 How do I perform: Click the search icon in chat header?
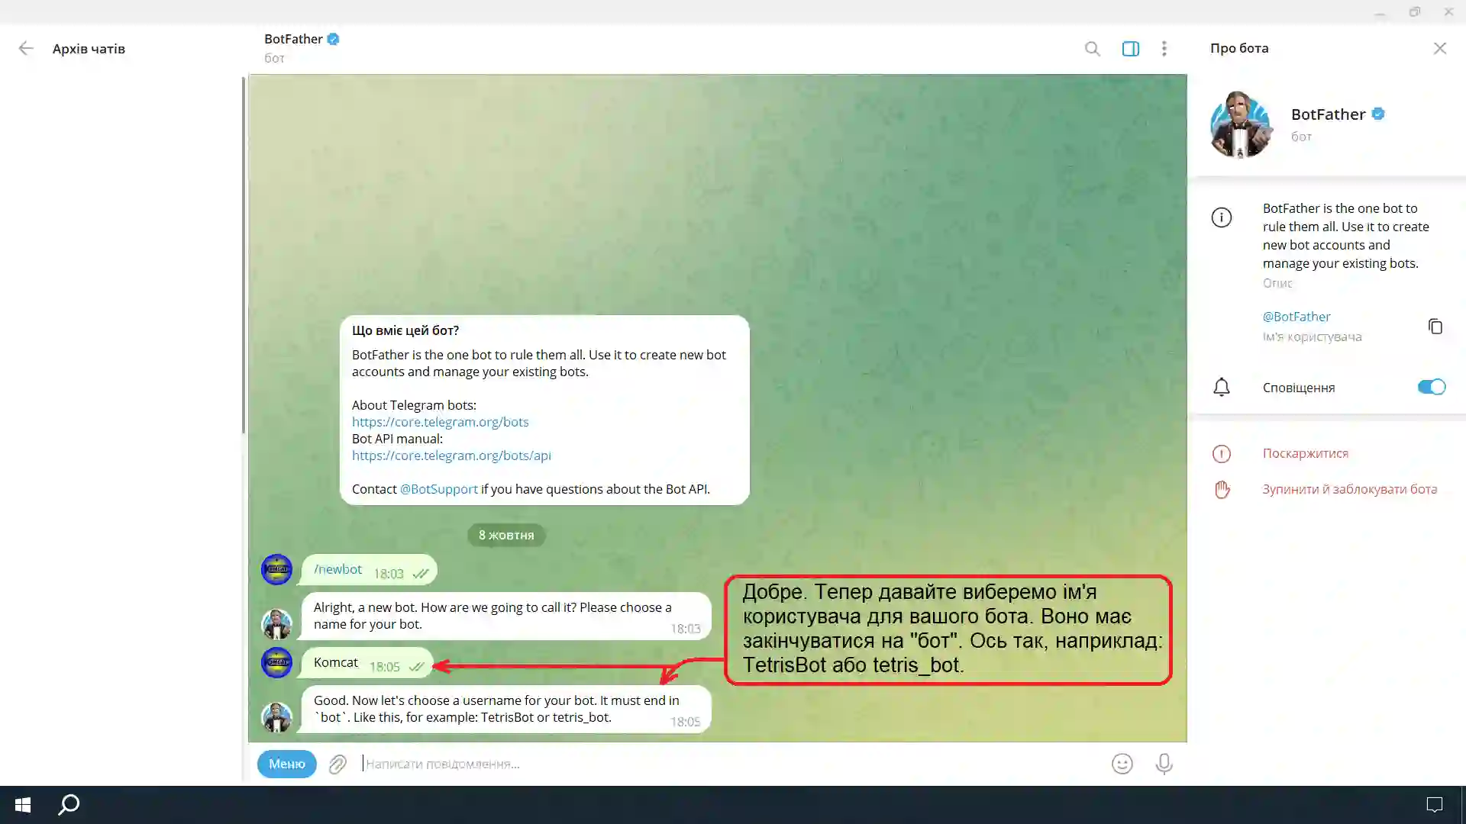1092,49
